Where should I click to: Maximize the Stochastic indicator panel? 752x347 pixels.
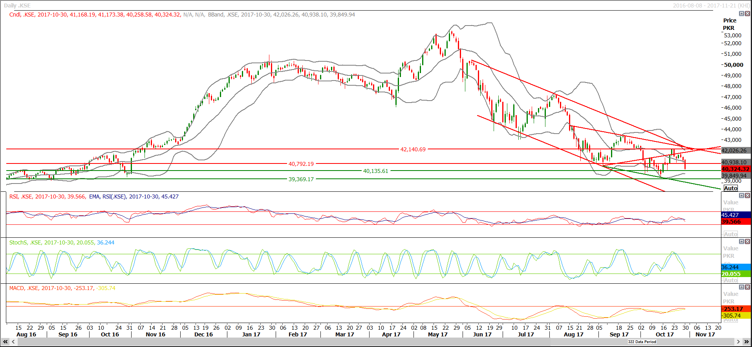click(741, 242)
